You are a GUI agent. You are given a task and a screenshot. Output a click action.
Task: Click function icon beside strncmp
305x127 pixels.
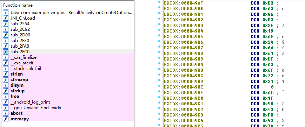(6, 80)
